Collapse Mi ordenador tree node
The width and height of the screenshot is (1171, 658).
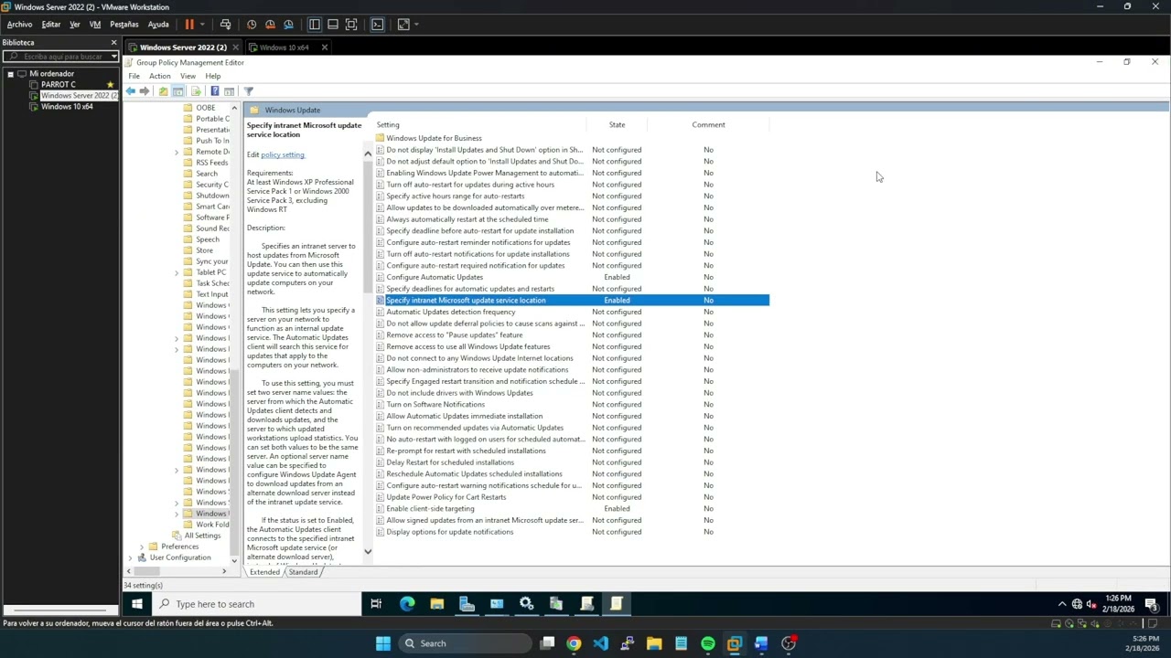[10, 74]
